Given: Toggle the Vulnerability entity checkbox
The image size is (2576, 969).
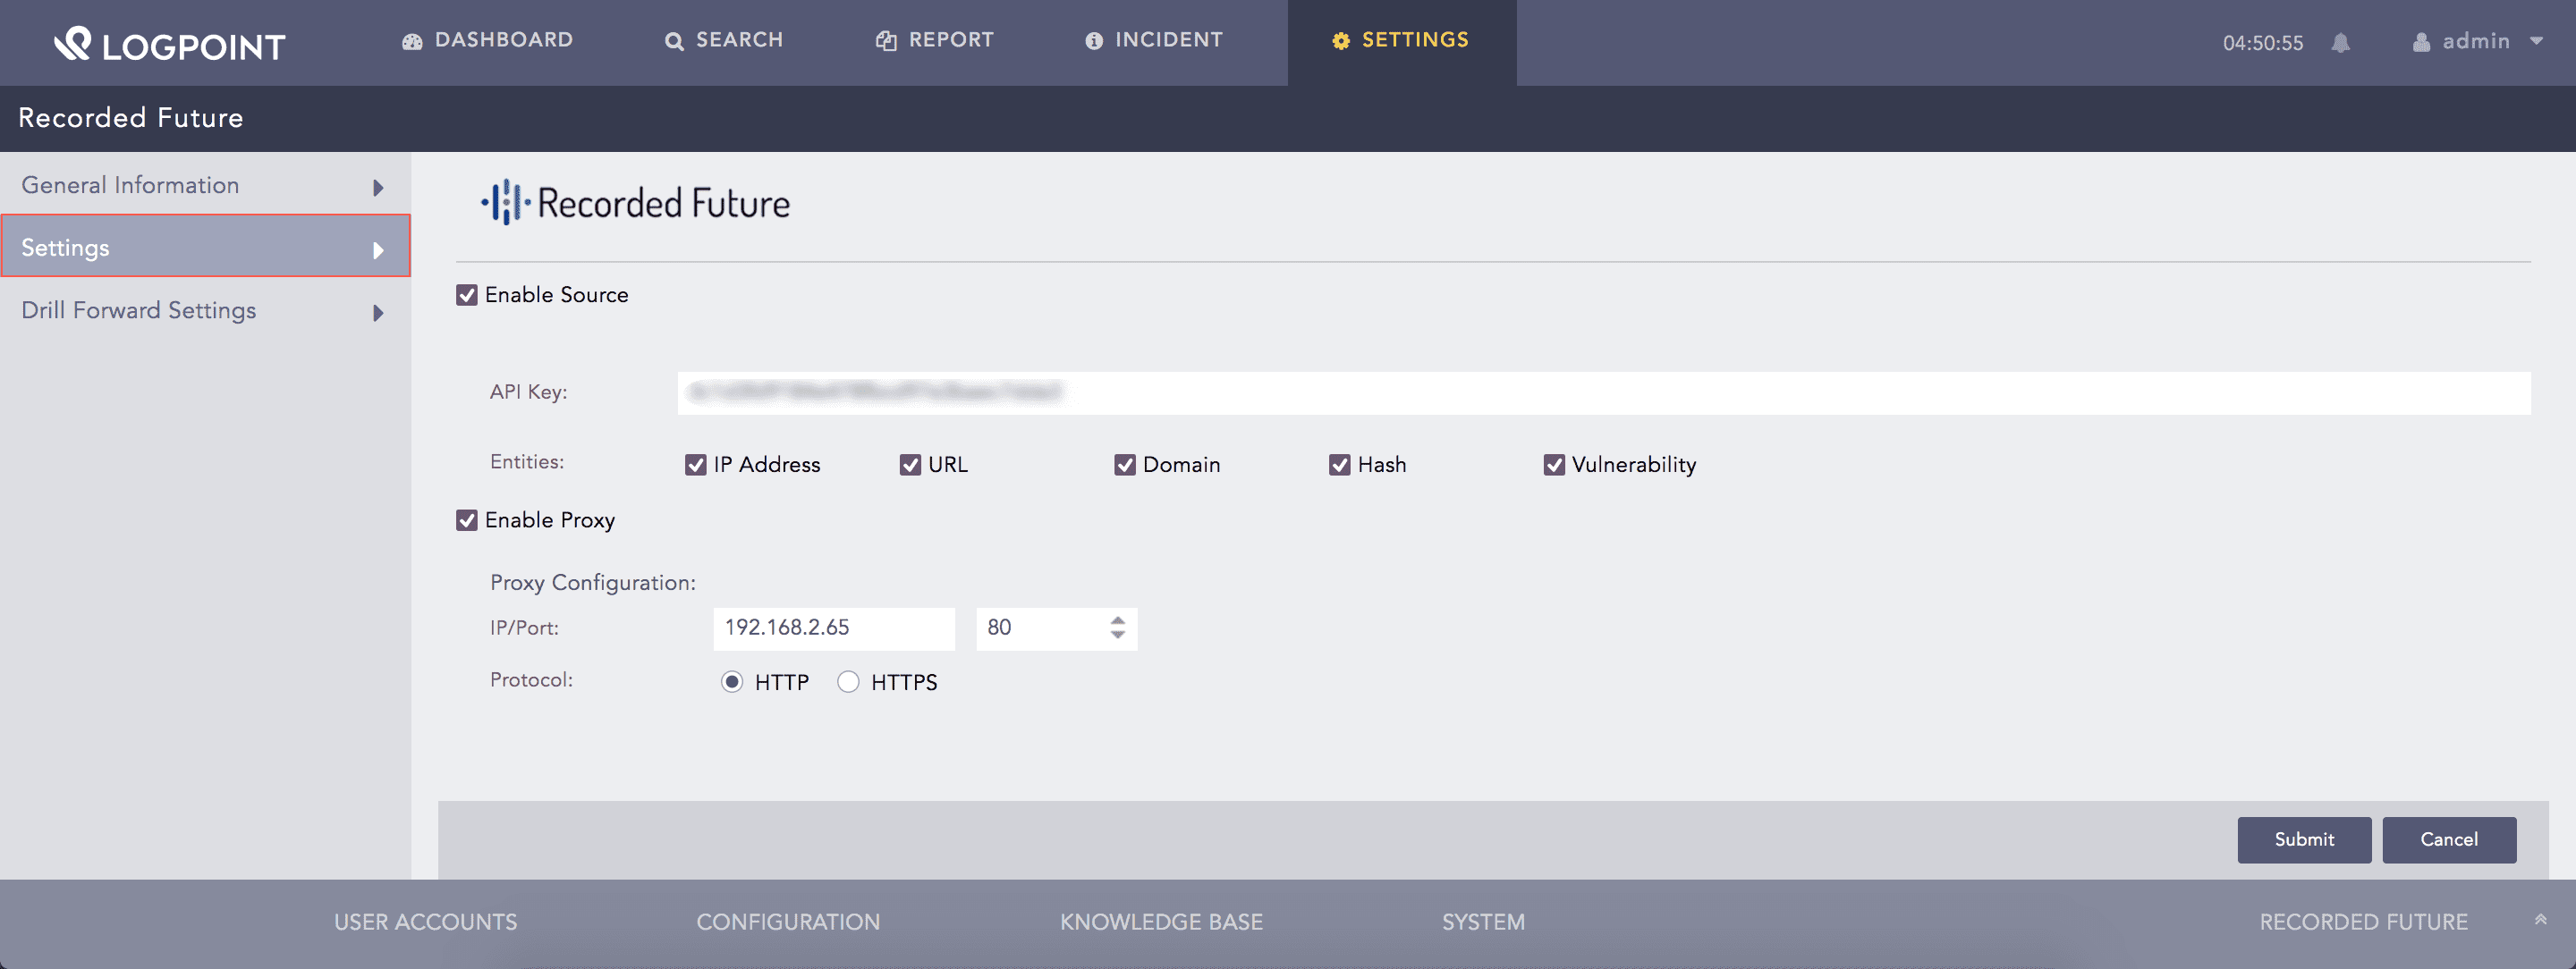Looking at the screenshot, I should click(x=1554, y=465).
